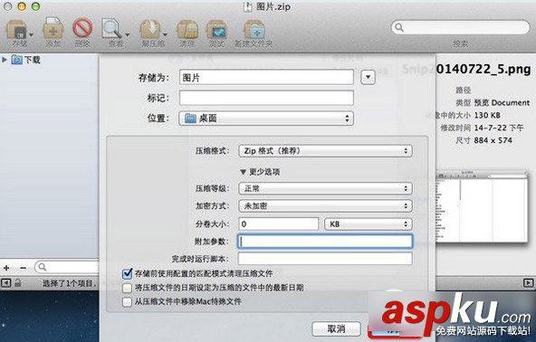Open the 加密方式 dropdown showing 未加密
Screen dimensions: 536x342
coord(325,206)
